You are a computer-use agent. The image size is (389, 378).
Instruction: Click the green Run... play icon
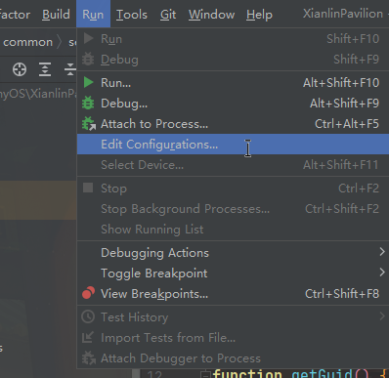(88, 82)
